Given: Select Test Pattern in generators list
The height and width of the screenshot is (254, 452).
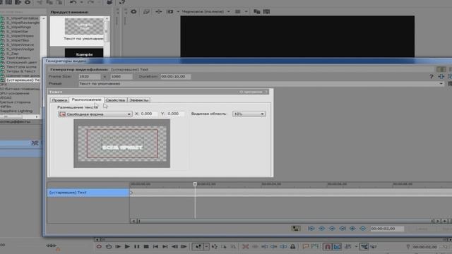Looking at the screenshot, I should tap(18, 58).
